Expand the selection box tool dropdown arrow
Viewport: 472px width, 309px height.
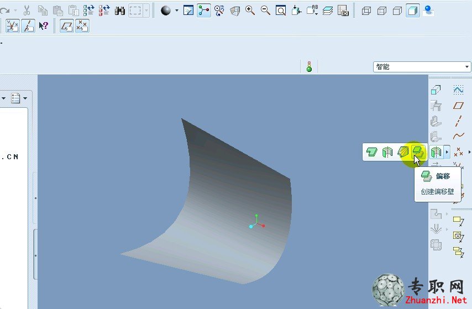pyautogui.click(x=146, y=11)
